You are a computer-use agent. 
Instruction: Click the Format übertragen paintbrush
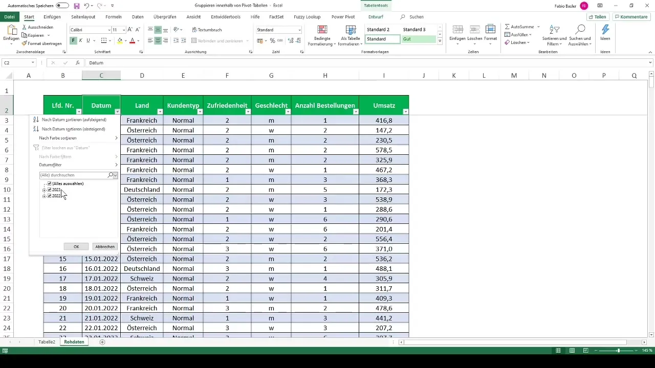(25, 43)
